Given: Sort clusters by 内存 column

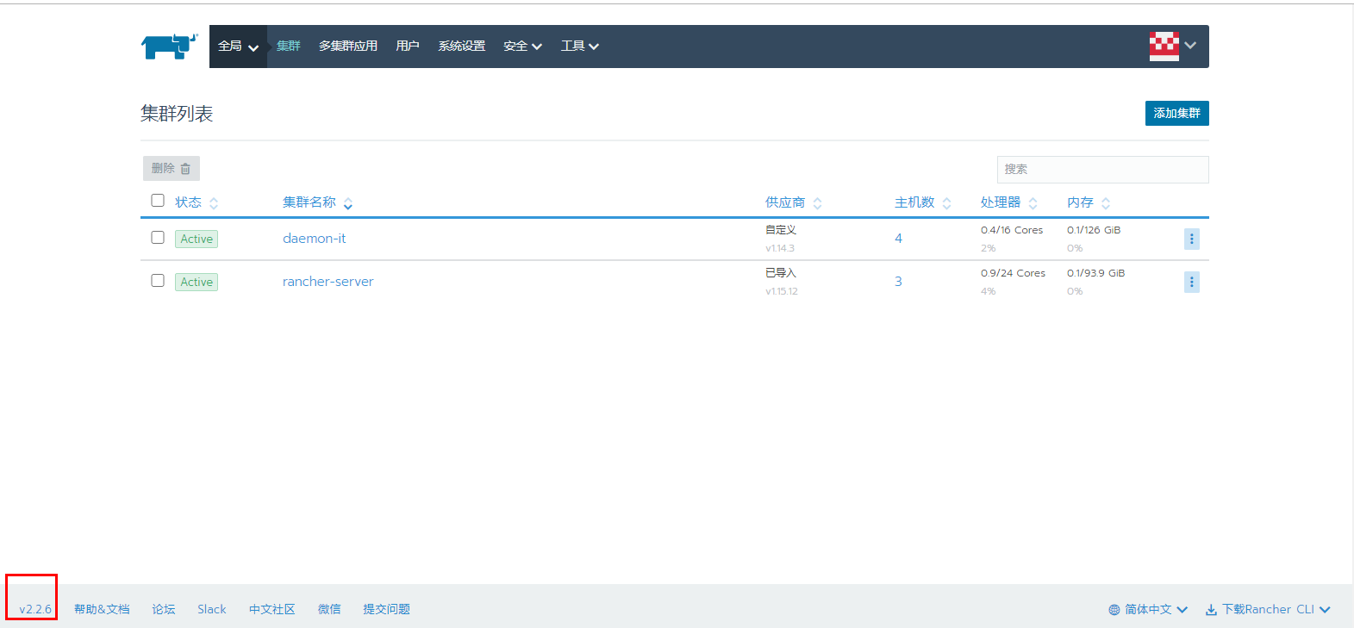Looking at the screenshot, I should click(x=1089, y=202).
